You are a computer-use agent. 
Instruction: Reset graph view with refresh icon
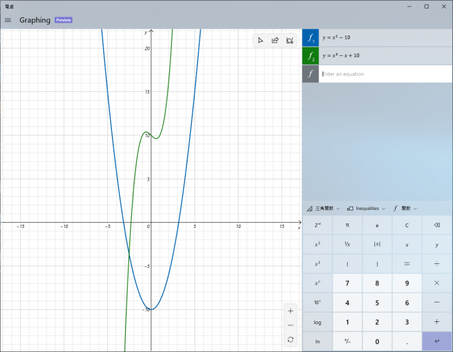click(290, 339)
